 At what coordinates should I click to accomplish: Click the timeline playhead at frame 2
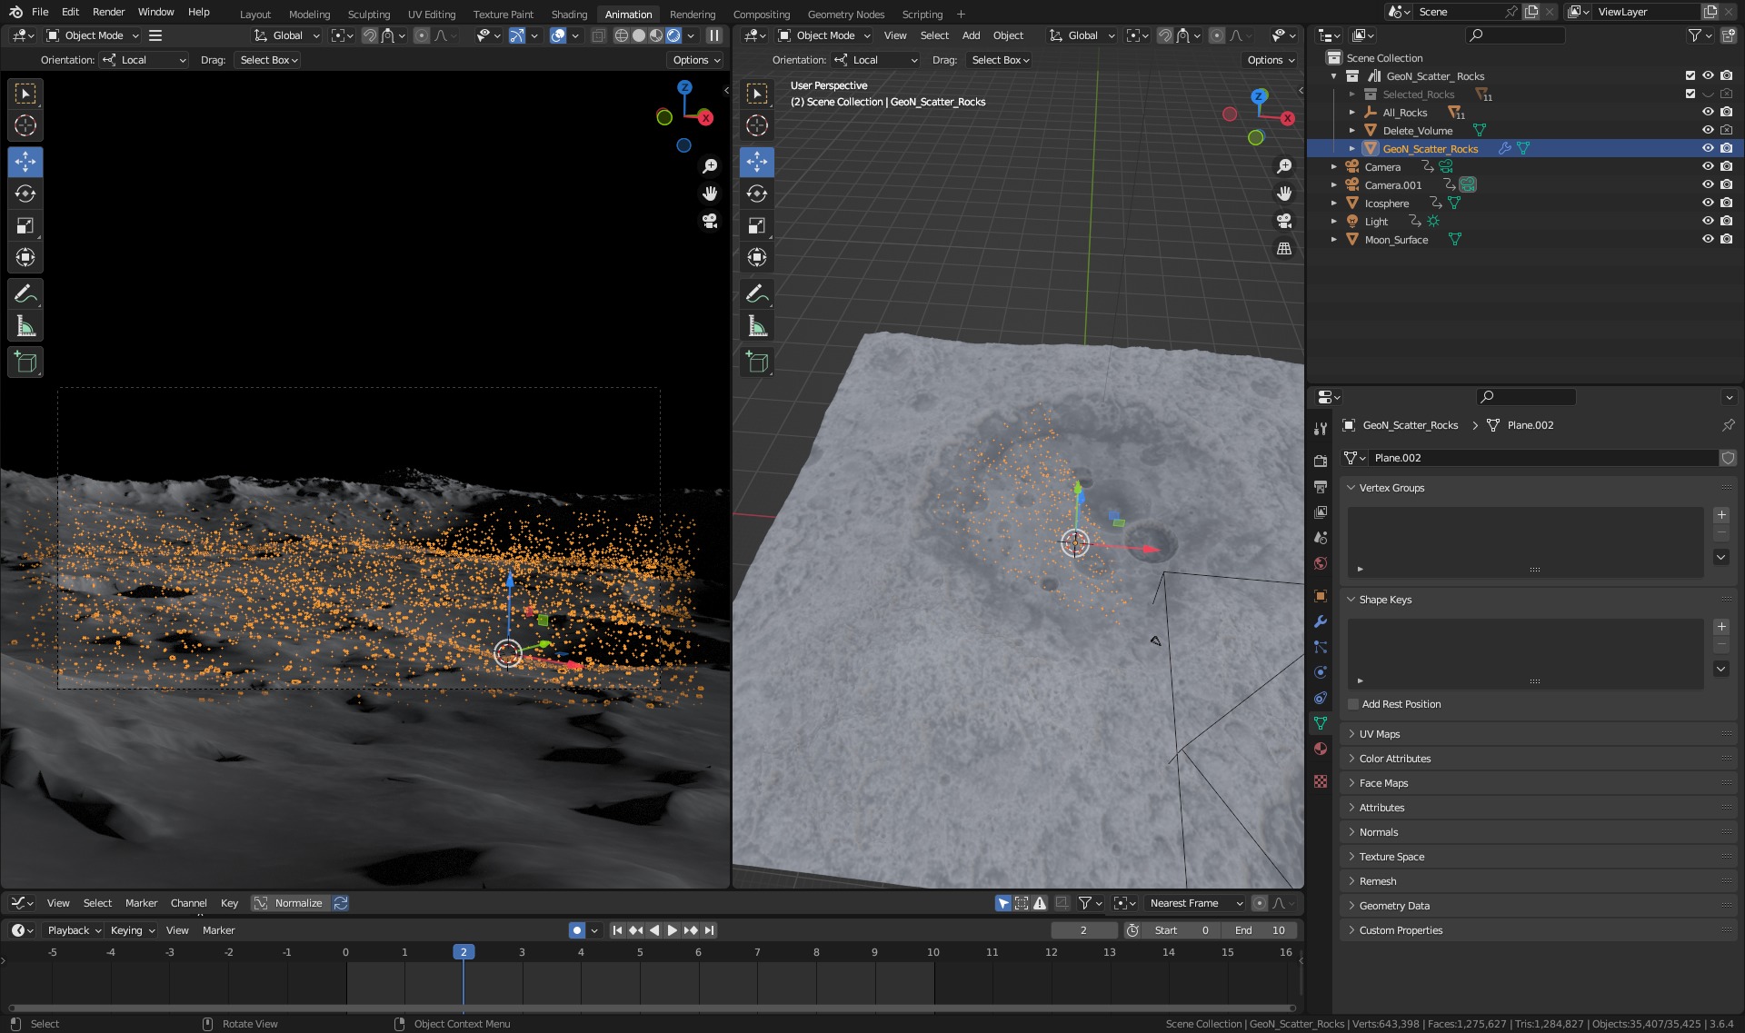point(464,952)
